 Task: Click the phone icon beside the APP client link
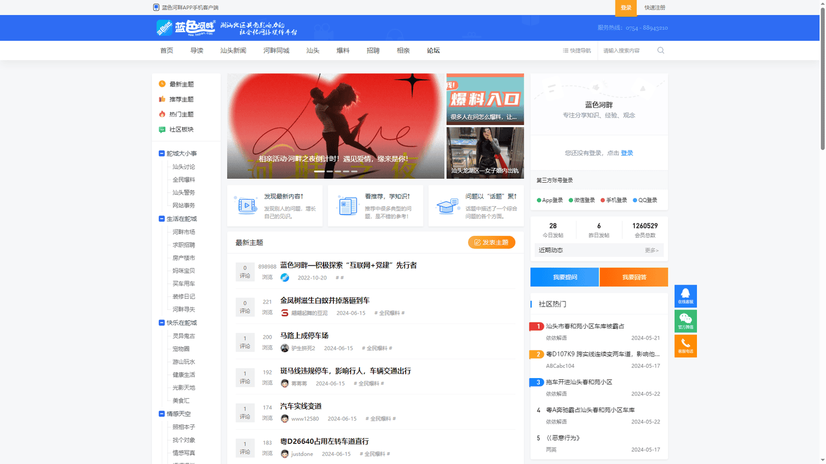[x=156, y=7]
